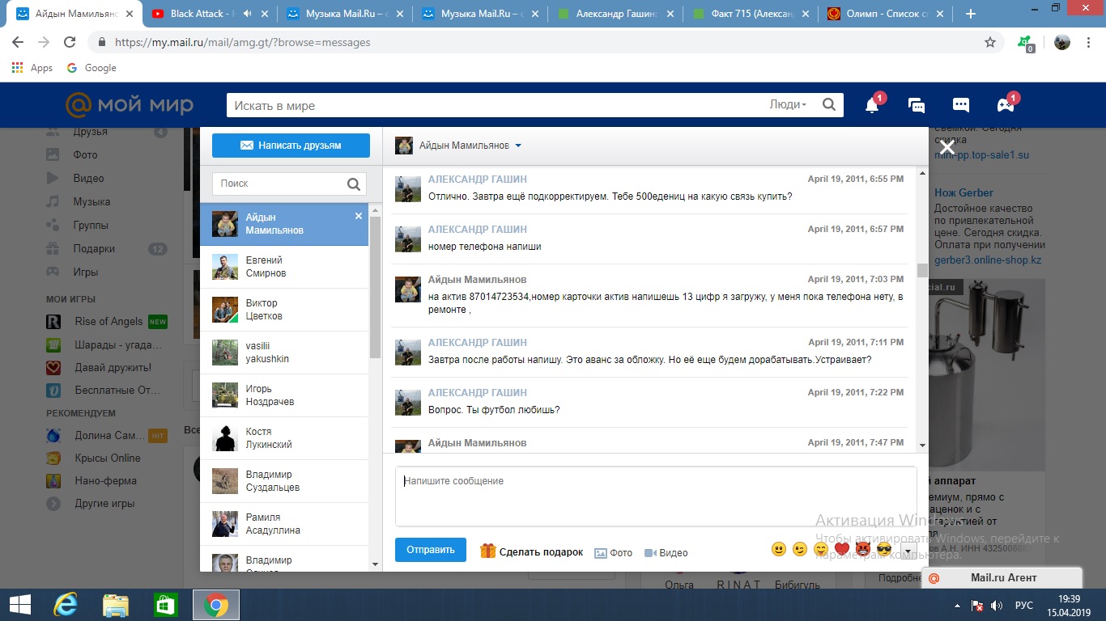Reload the page
Viewport: 1106px width, 621px height.
[x=70, y=42]
